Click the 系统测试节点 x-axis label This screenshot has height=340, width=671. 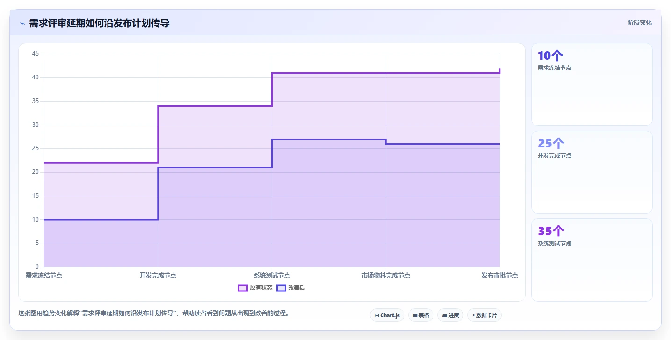point(272,275)
